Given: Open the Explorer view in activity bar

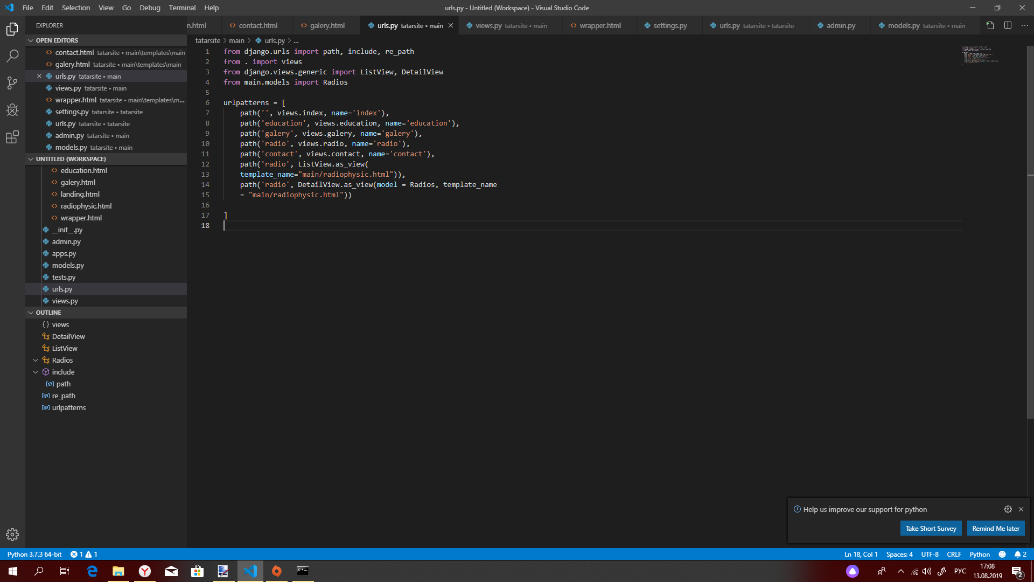Looking at the screenshot, I should point(12,29).
